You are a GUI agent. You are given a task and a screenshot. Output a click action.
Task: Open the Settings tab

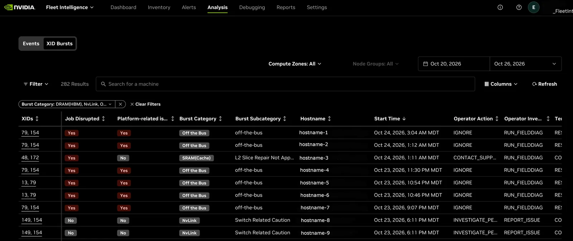317,7
